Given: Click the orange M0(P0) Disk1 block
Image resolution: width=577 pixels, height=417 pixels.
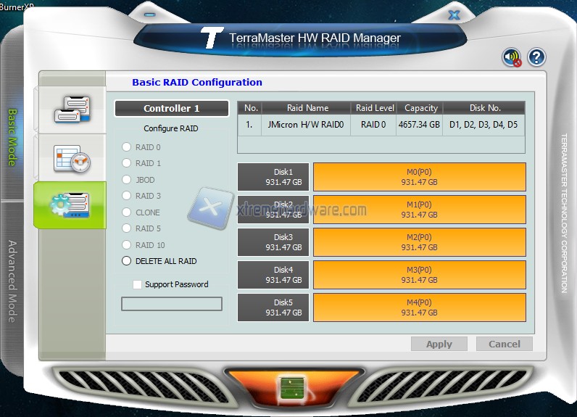Looking at the screenshot, I should pyautogui.click(x=419, y=177).
